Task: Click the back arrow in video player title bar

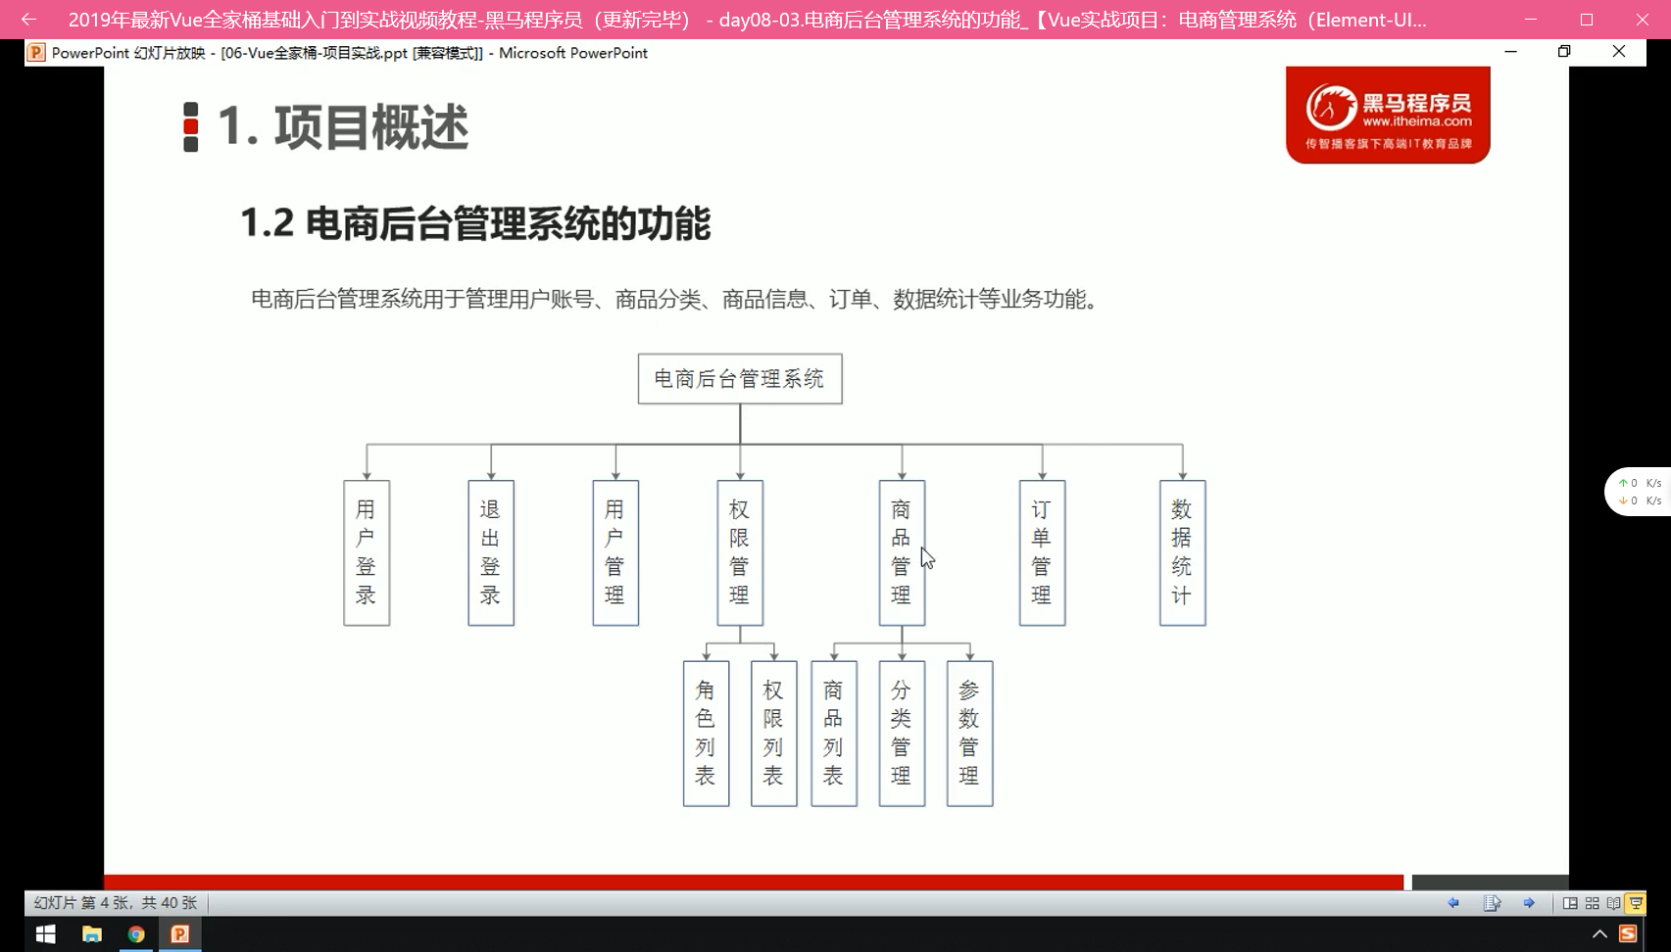Action: coord(28,20)
